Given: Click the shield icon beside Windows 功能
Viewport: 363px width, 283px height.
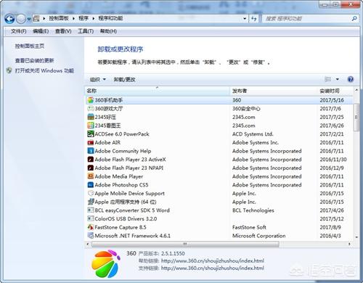Looking at the screenshot, I should (9, 70).
